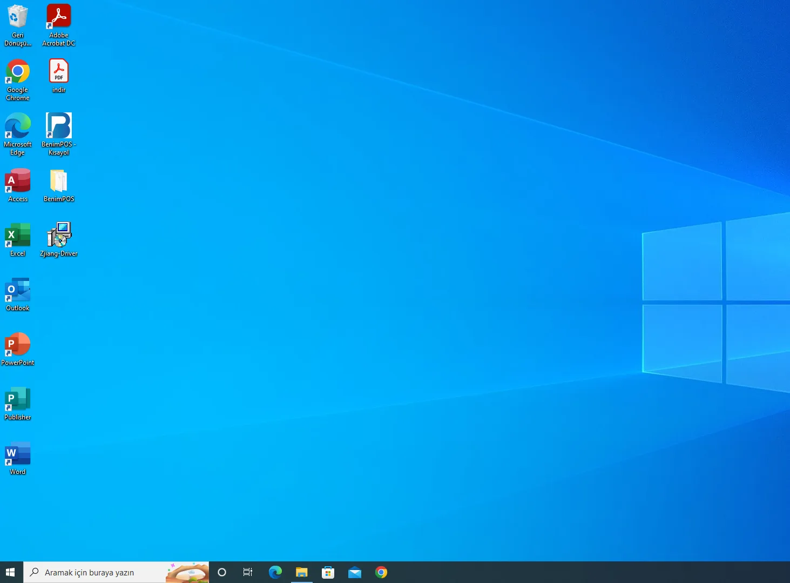This screenshot has width=790, height=583.
Task: Select the Outlook desktop shortcut
Action: (x=18, y=294)
